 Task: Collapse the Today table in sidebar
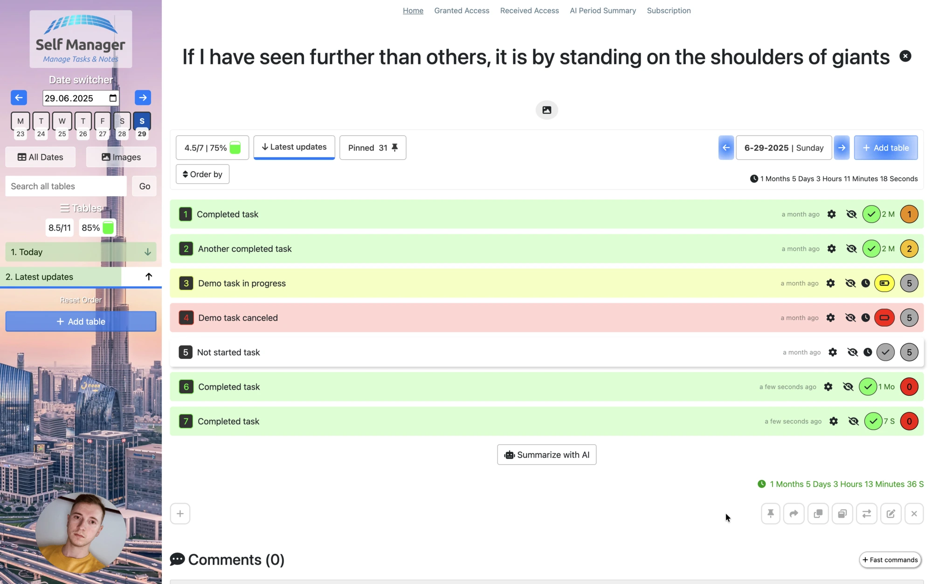[x=148, y=252]
